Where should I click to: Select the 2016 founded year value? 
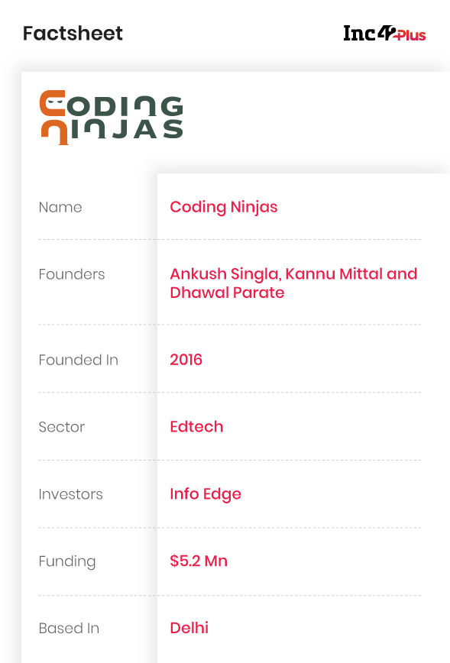click(x=186, y=360)
